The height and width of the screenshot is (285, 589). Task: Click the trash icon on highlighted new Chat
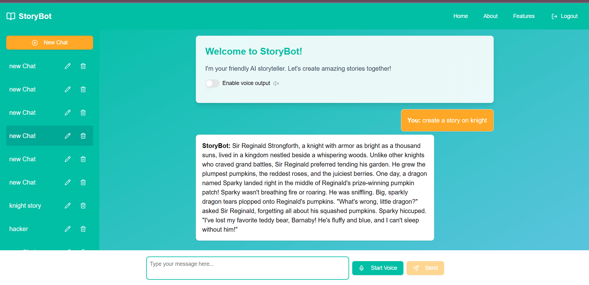tap(83, 136)
